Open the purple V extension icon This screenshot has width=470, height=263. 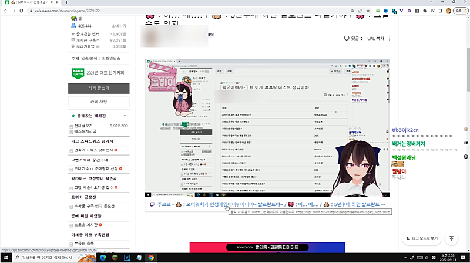[x=401, y=11]
